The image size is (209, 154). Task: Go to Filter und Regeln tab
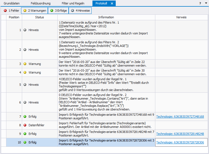click(73, 3)
